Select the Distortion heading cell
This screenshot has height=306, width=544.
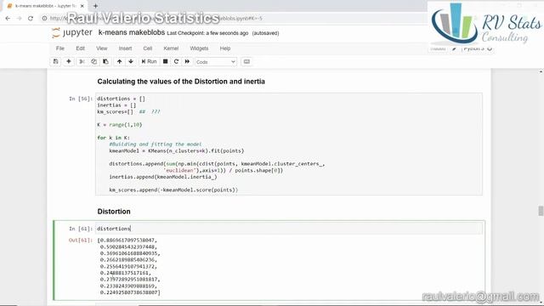(114, 212)
